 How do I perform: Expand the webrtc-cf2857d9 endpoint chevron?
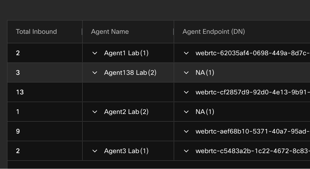click(x=186, y=92)
